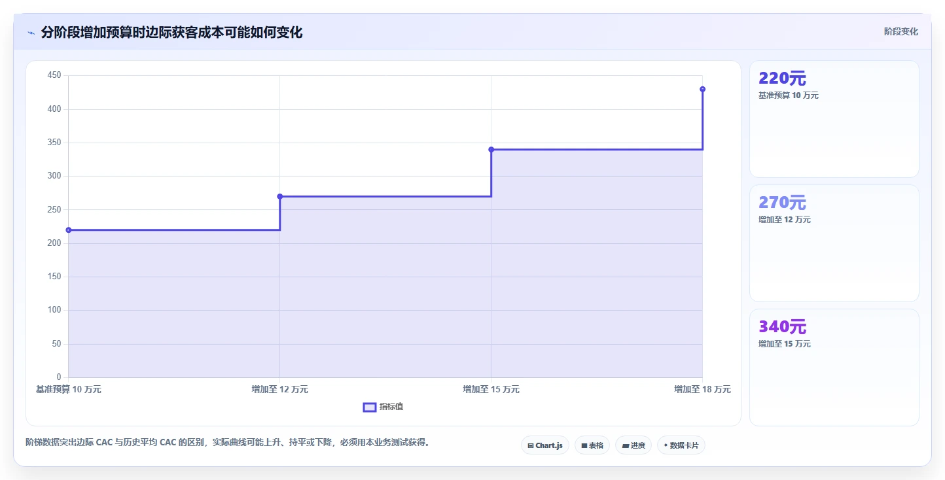
Task: Click the Chart.js tag pill
Action: pos(545,445)
